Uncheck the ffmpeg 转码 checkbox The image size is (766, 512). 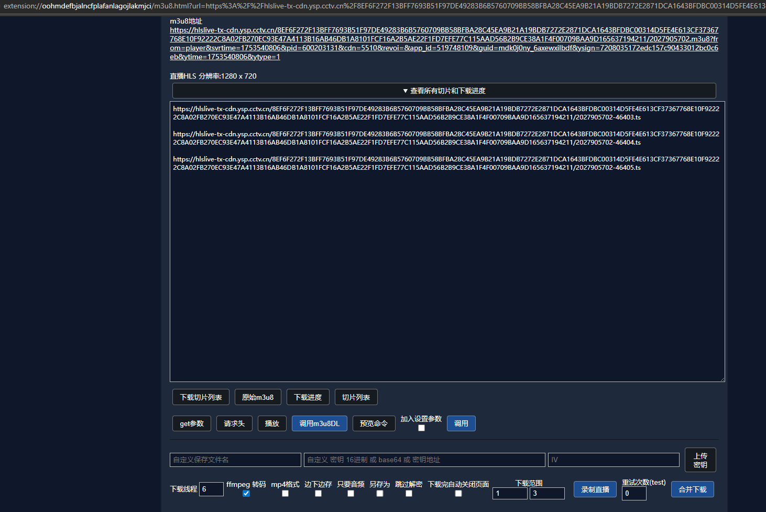(246, 494)
